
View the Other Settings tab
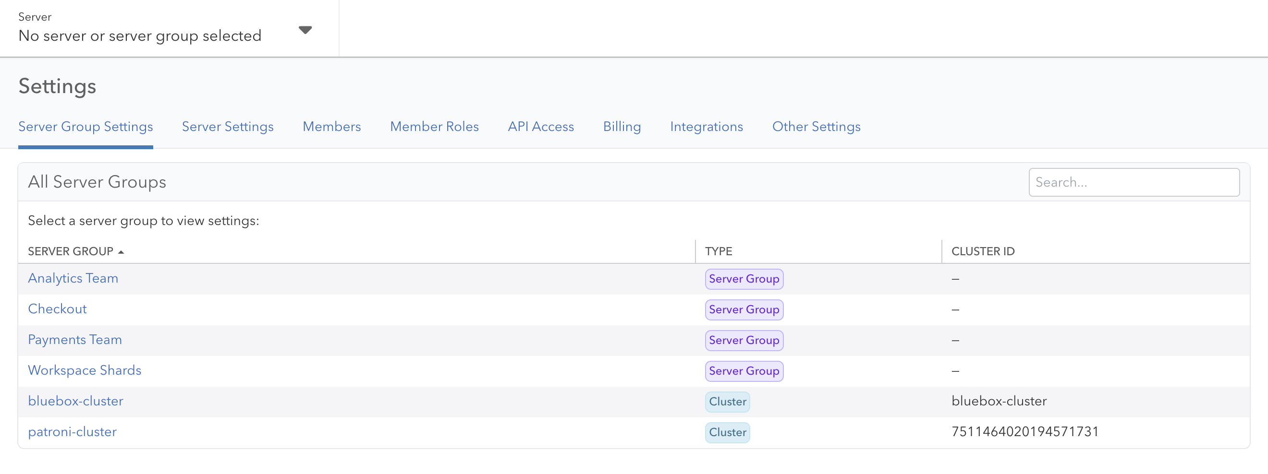(x=816, y=127)
